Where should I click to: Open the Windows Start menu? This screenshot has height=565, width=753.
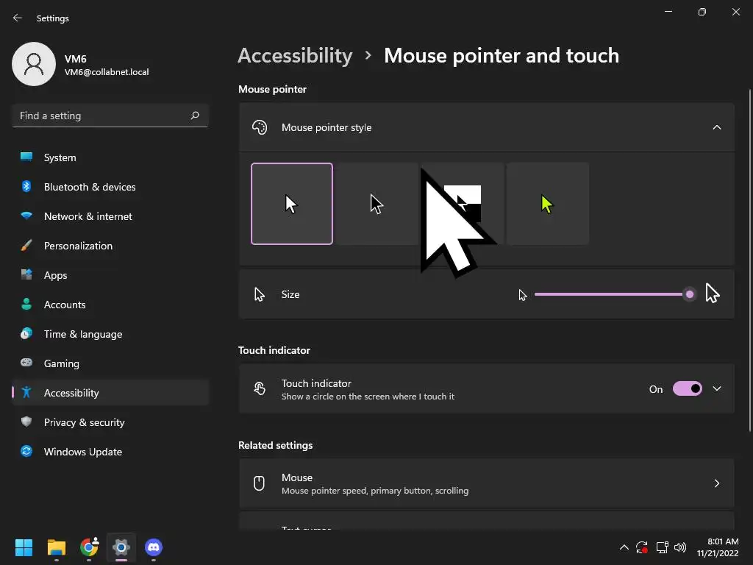(x=24, y=547)
